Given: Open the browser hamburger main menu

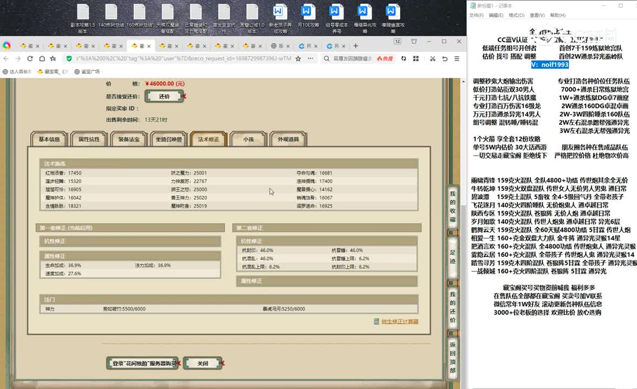Looking at the screenshot, I should (x=456, y=58).
